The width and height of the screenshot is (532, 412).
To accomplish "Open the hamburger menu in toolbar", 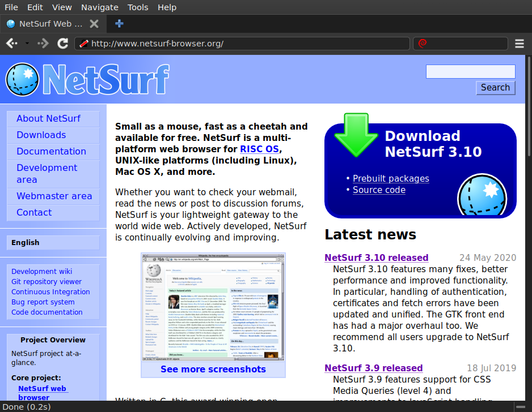I will pyautogui.click(x=519, y=44).
